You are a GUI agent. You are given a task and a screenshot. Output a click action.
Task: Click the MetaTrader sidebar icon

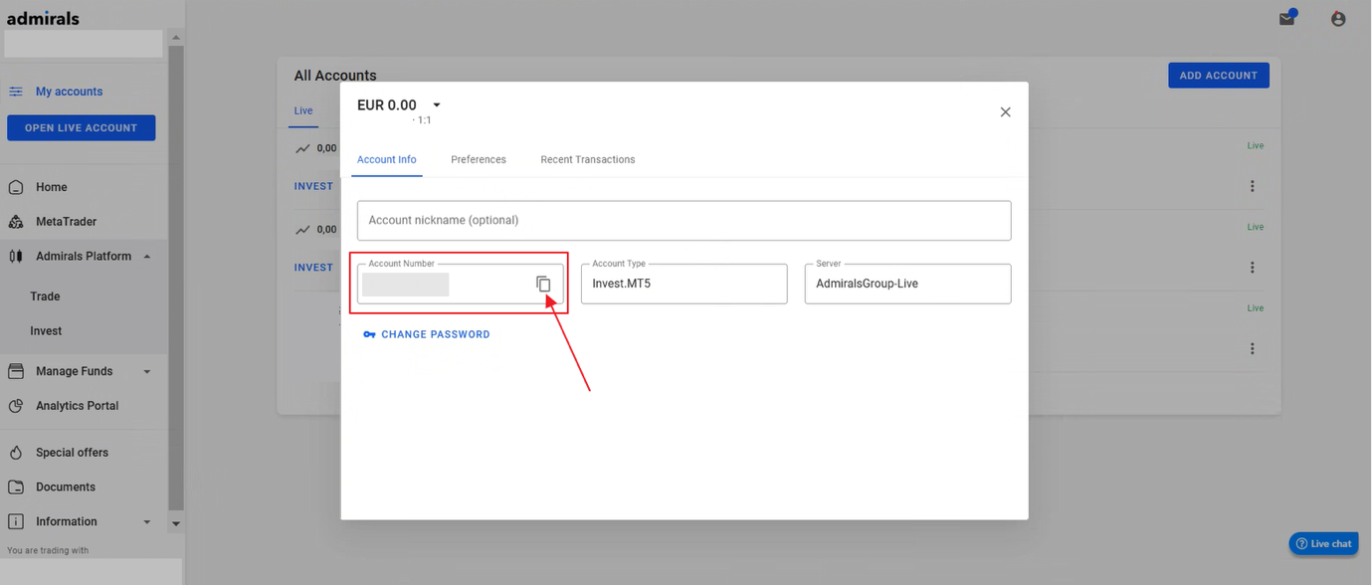[x=16, y=222]
